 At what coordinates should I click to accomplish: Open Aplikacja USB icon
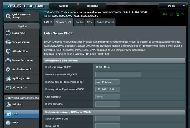(8, 78)
